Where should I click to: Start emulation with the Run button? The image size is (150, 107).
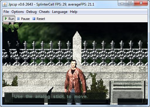click(x=9, y=18)
